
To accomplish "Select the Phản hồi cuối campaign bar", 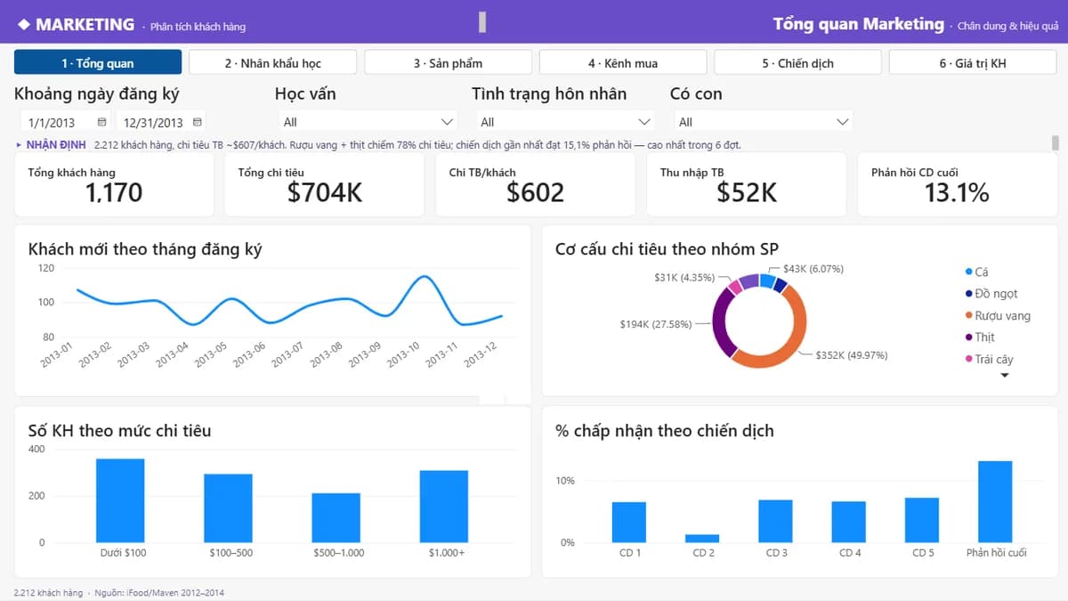I will (x=995, y=501).
